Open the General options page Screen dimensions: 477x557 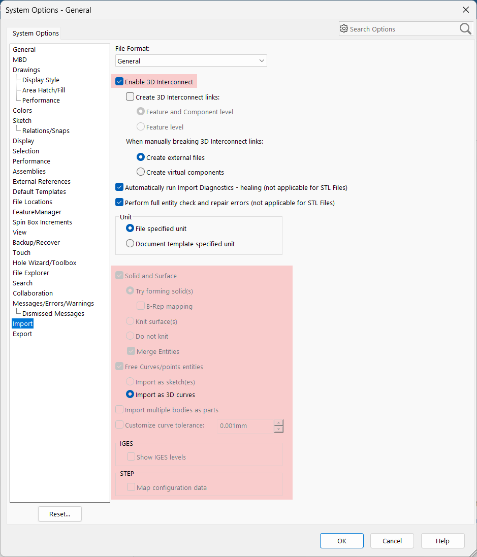coord(24,49)
